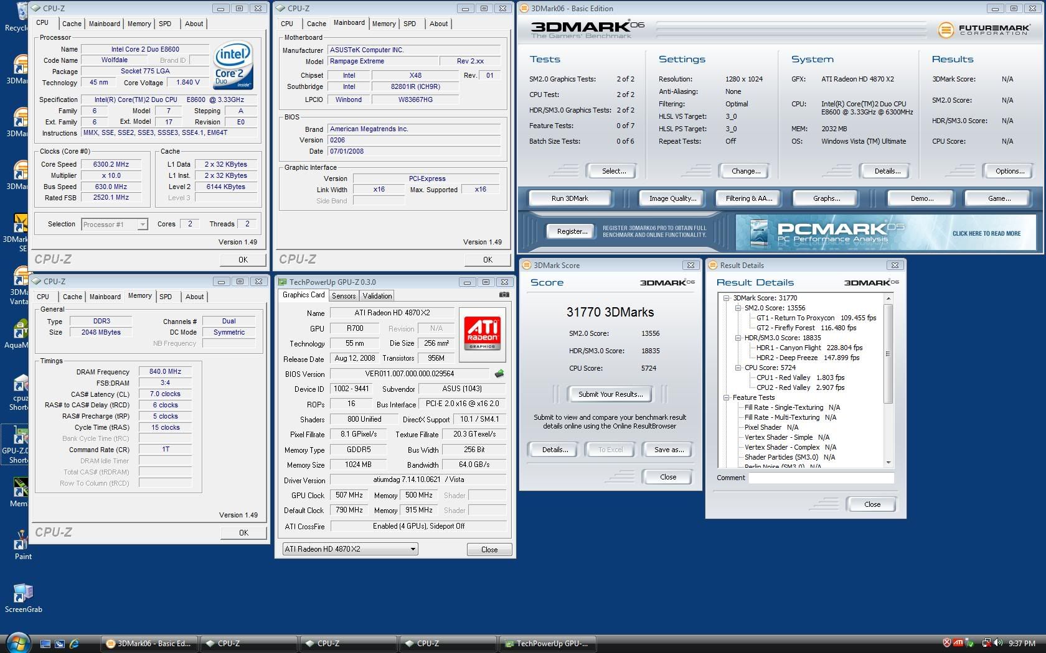Click Submit Your Results... button

[x=610, y=394]
